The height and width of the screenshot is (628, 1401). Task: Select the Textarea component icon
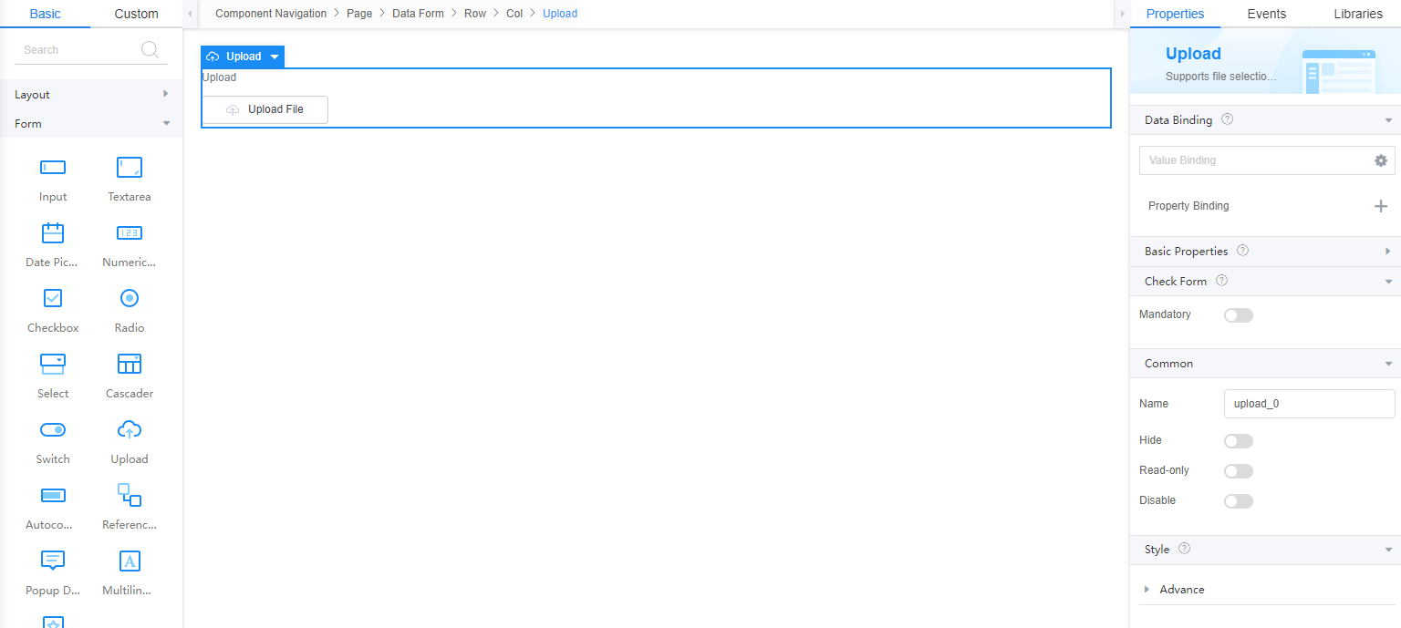(130, 168)
